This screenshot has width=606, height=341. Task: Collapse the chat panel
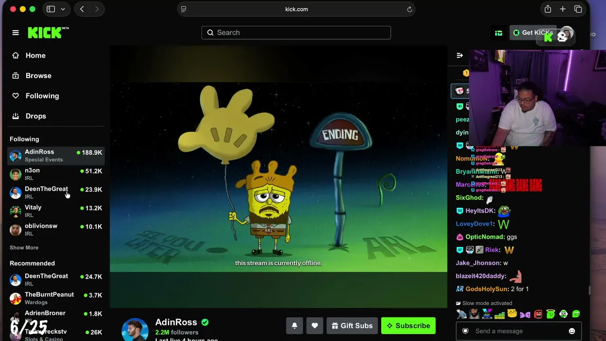click(x=459, y=55)
